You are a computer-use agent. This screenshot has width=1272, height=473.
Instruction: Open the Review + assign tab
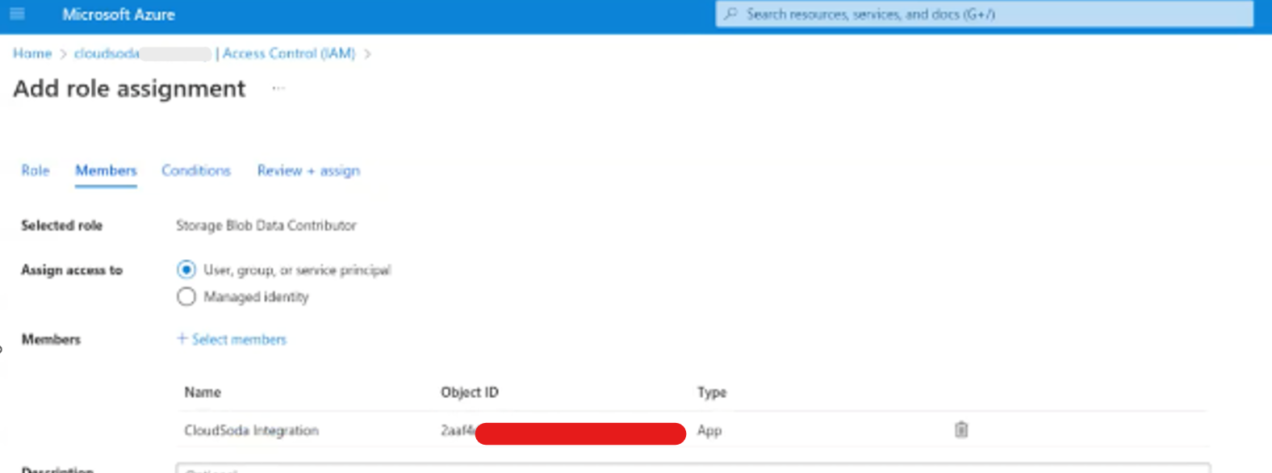click(308, 170)
